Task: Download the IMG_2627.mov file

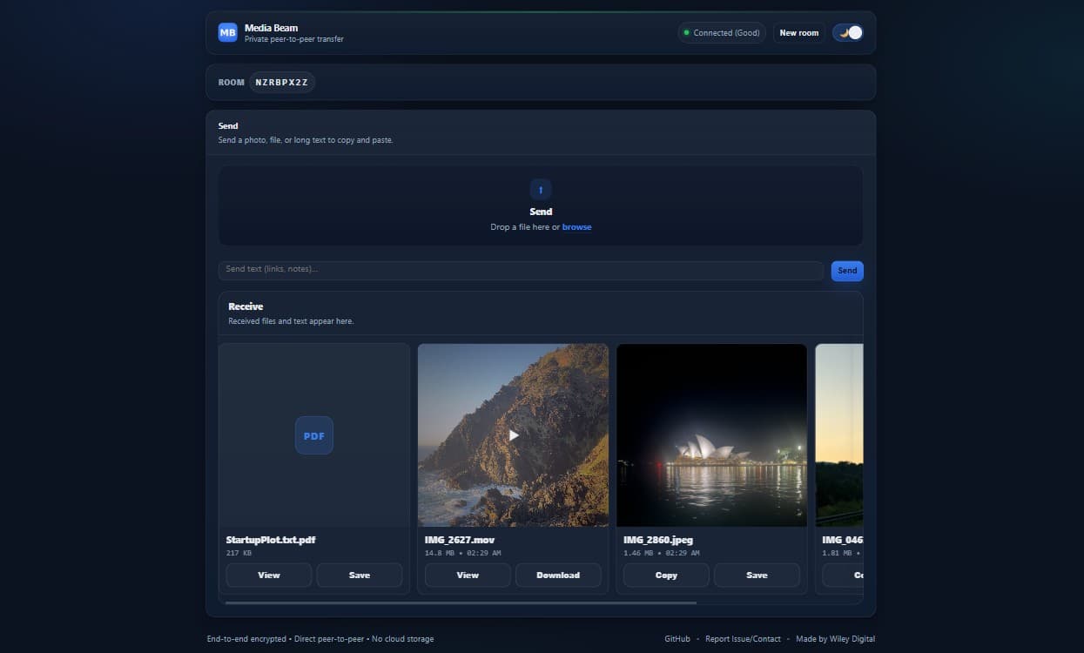Action: click(557, 575)
